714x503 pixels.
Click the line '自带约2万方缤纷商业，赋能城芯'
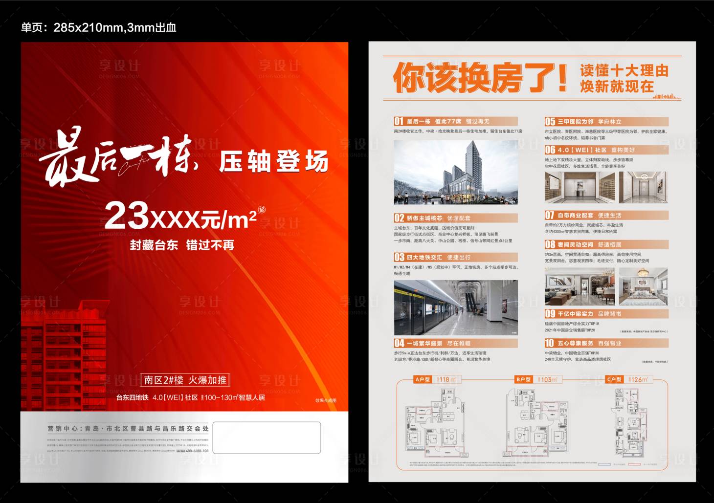tap(584, 225)
